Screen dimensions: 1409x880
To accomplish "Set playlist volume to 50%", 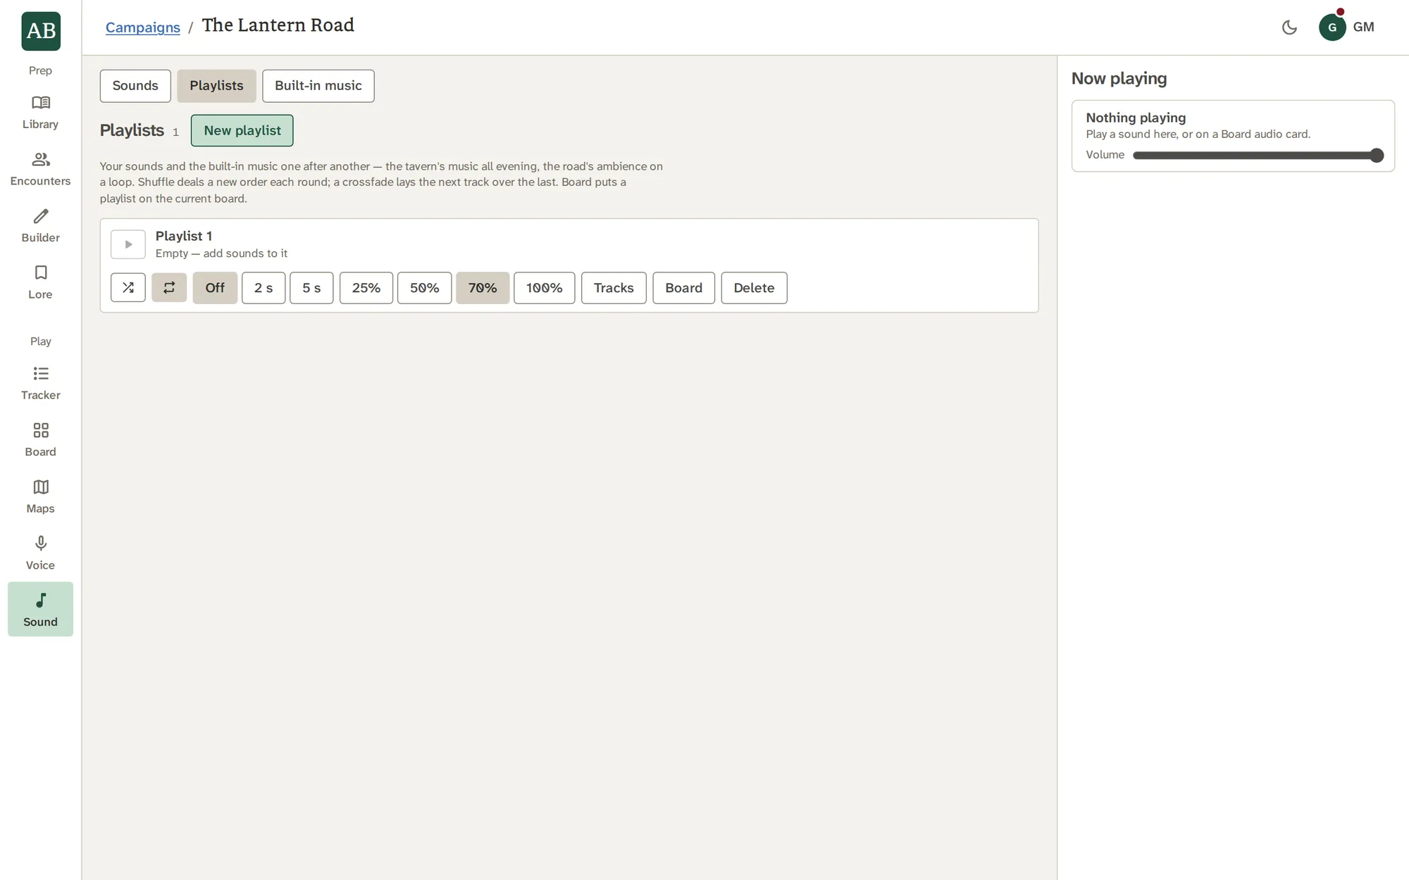I will point(424,288).
